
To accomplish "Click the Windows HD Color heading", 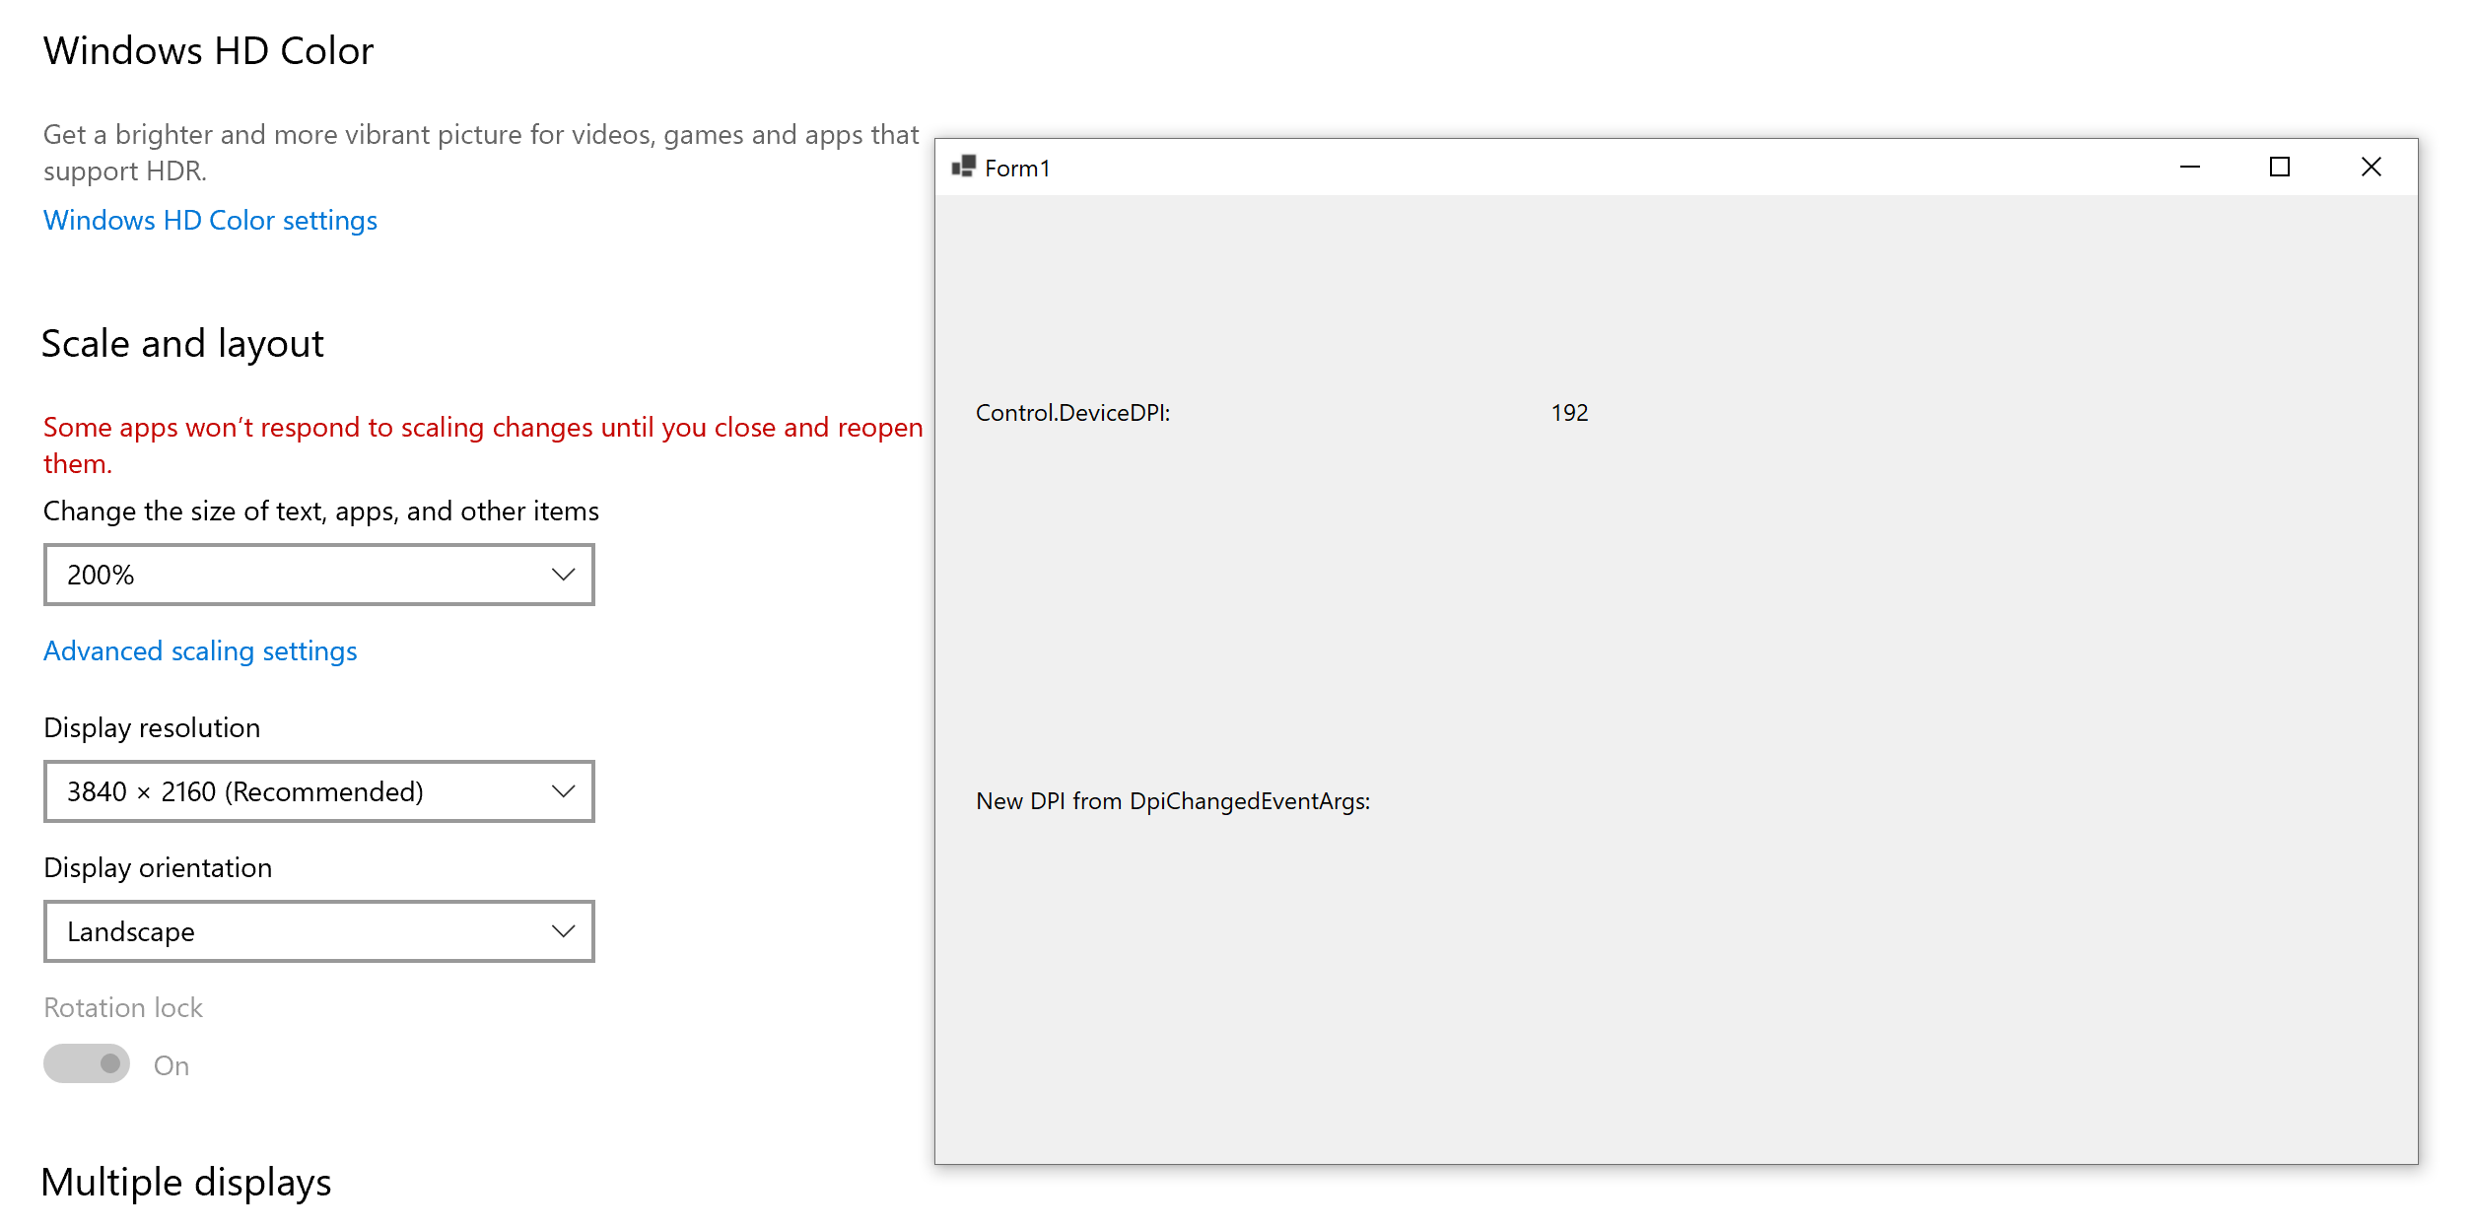I will tap(208, 51).
